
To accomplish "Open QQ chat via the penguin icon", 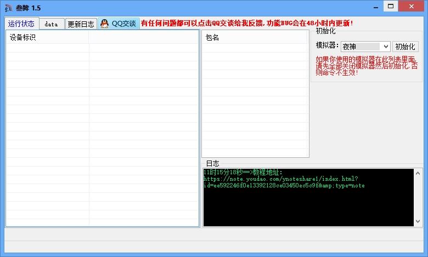I will (x=104, y=24).
